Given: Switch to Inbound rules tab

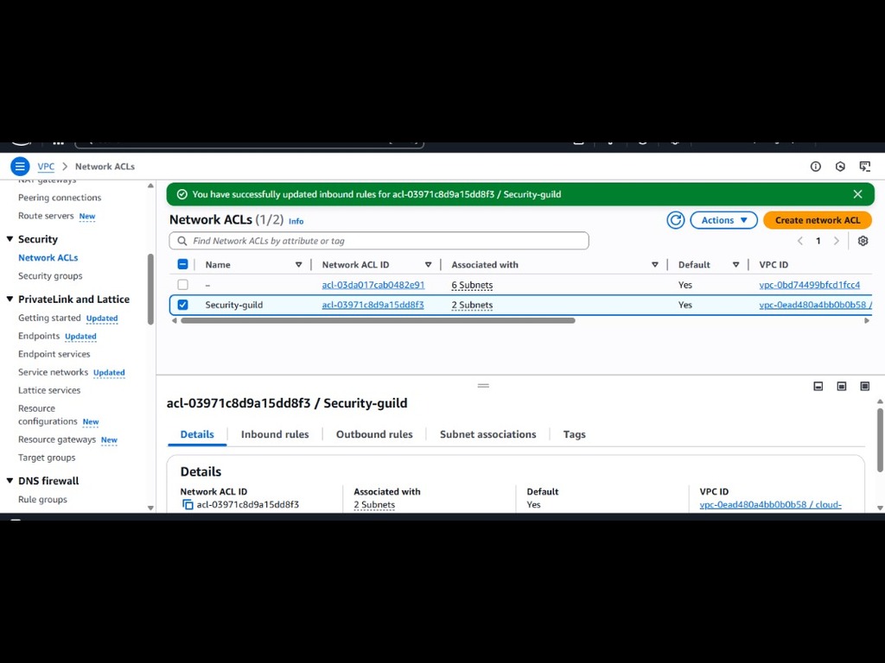Looking at the screenshot, I should [275, 434].
